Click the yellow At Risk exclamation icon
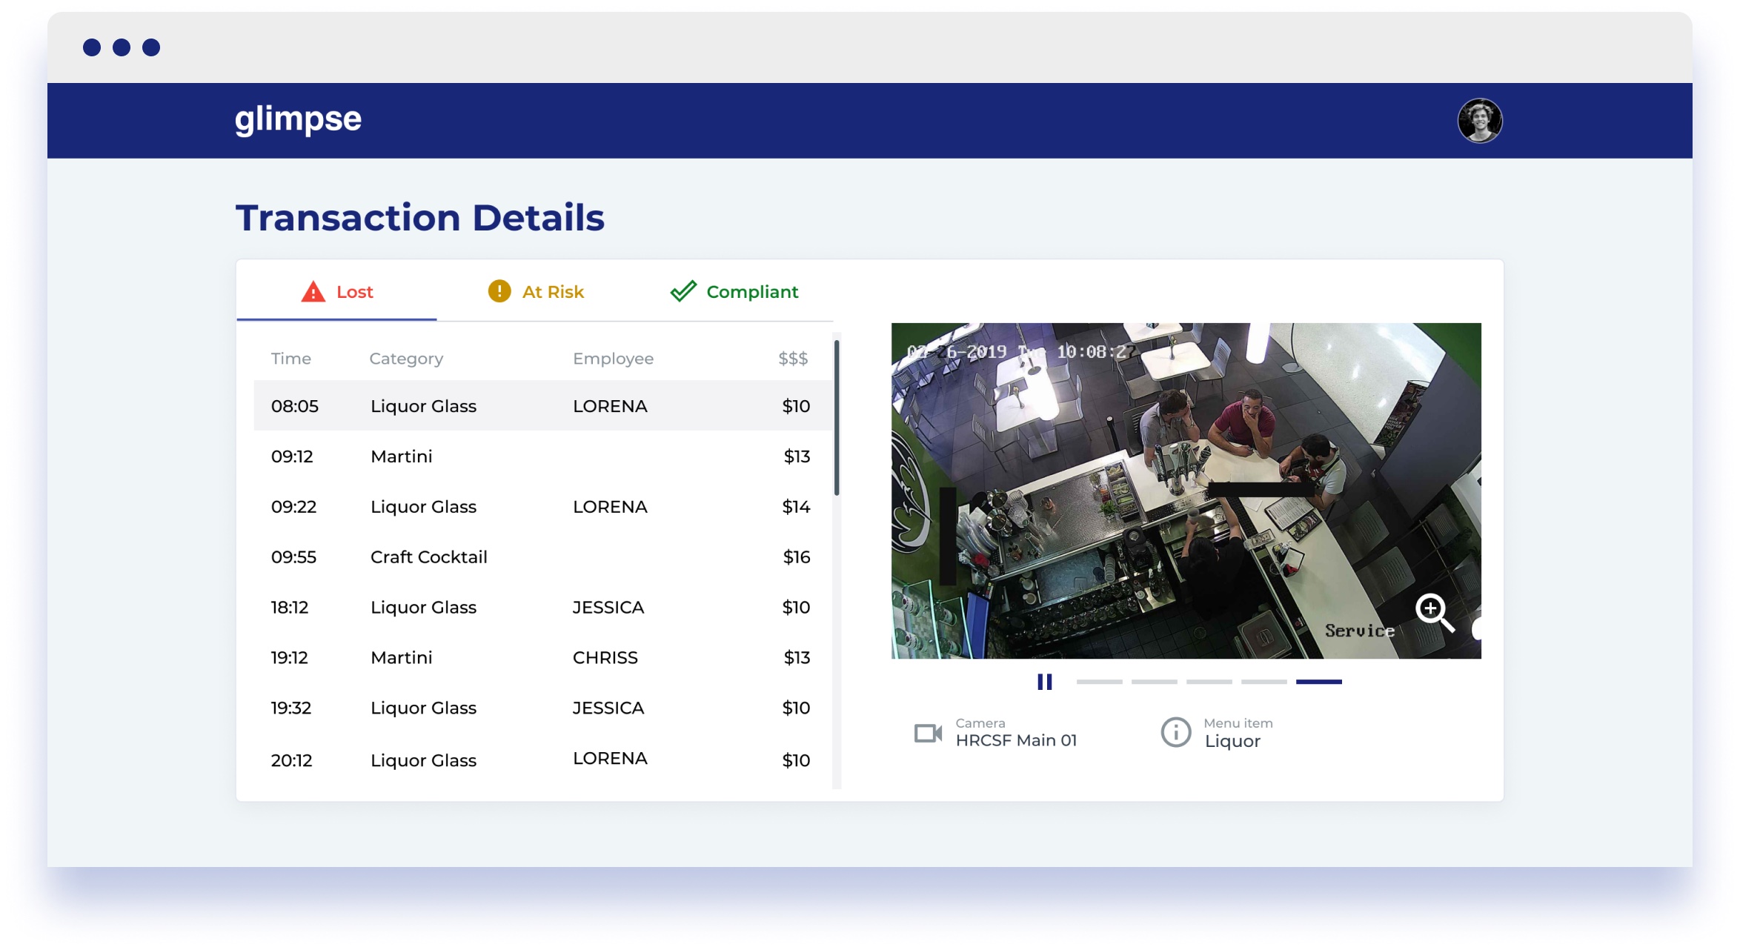The width and height of the screenshot is (1740, 950). 499,291
